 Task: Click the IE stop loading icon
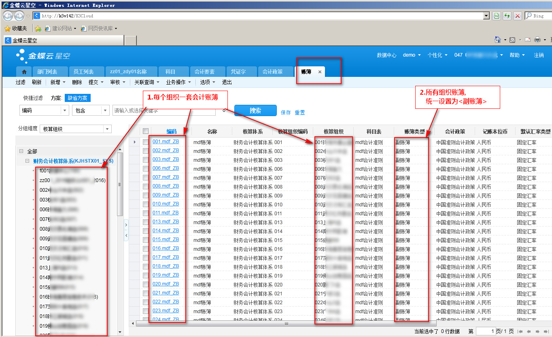click(517, 16)
